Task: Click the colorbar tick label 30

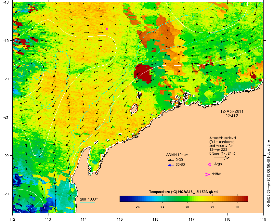Action: [x=237, y=207]
